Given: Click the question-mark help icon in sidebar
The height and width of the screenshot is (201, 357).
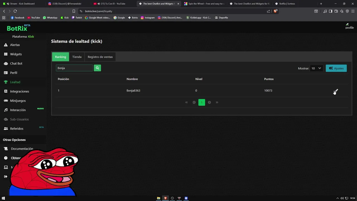Looking at the screenshot, I should (x=6, y=158).
